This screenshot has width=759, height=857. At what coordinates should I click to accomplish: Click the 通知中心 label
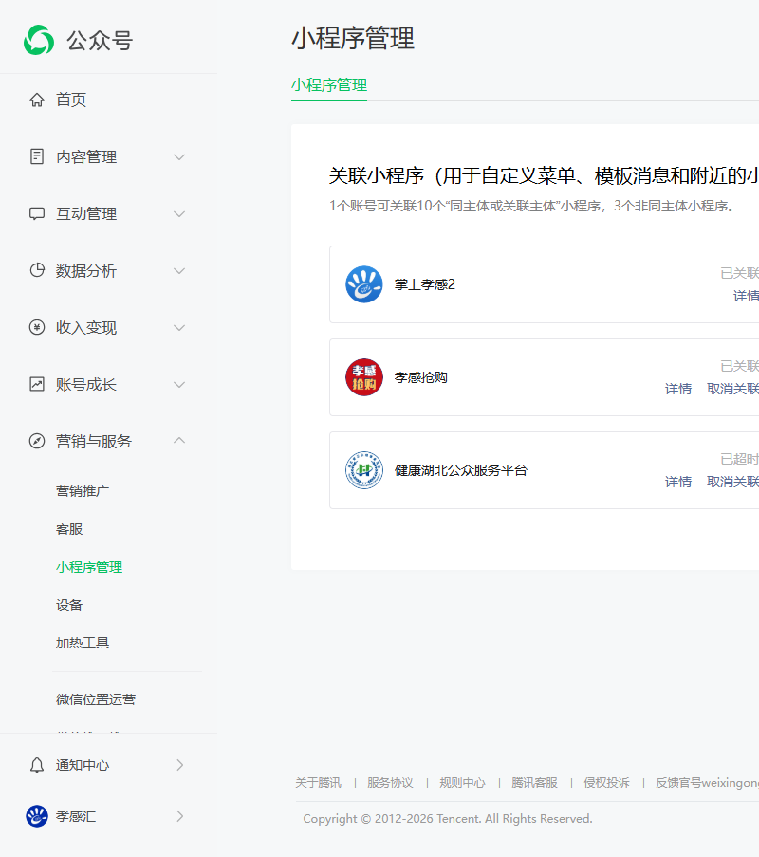(x=83, y=765)
